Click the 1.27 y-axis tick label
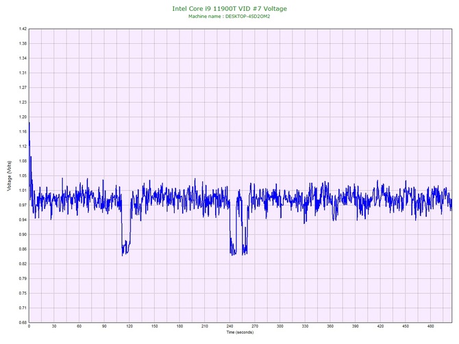The width and height of the screenshot is (459, 344). click(23, 87)
